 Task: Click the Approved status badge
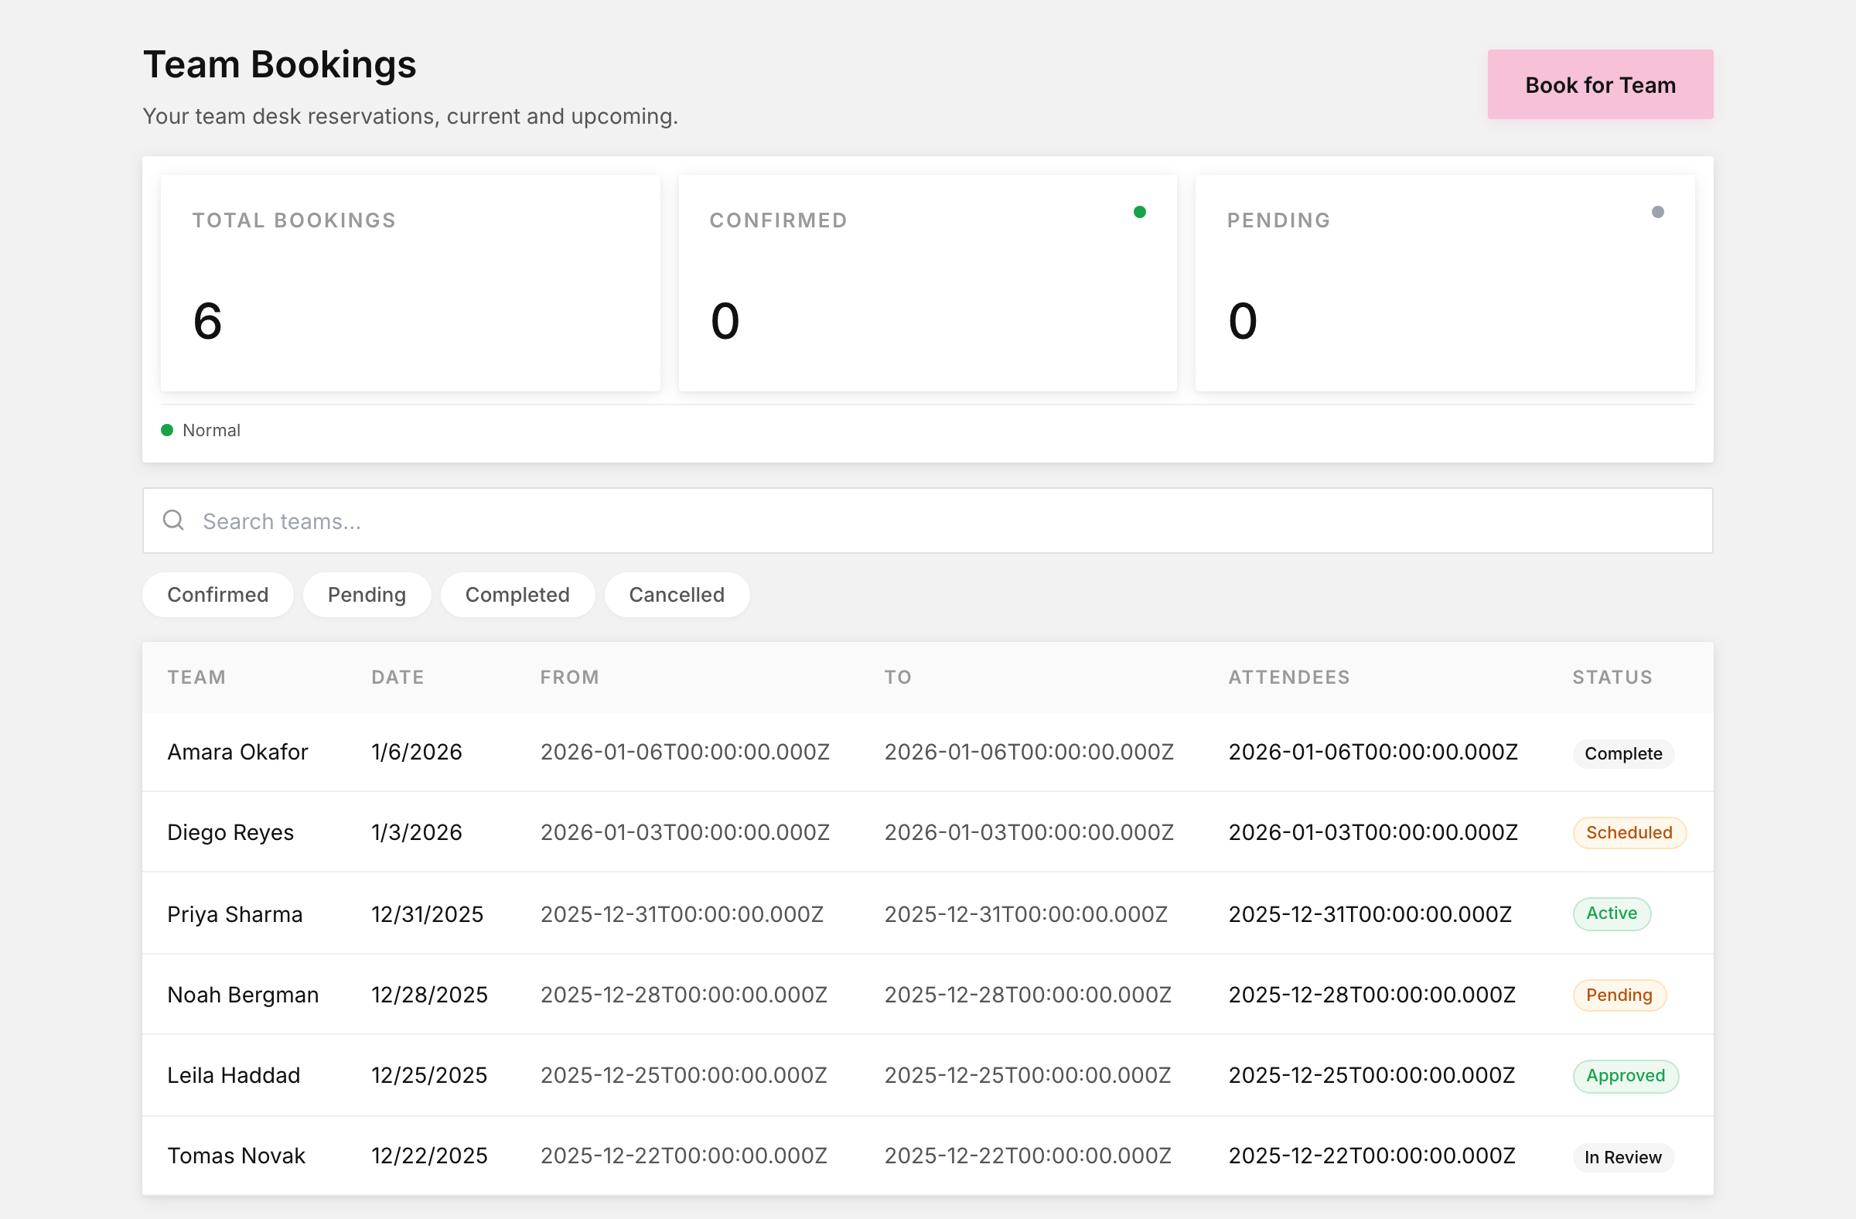[x=1626, y=1076]
